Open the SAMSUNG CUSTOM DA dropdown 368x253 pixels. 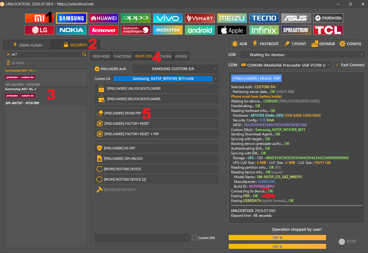(175, 69)
